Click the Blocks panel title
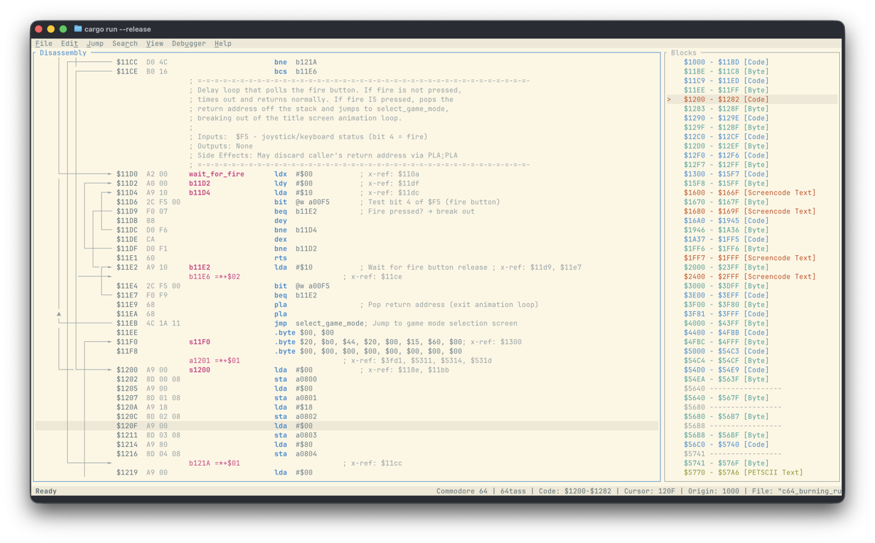This screenshot has width=875, height=543. tap(683, 52)
